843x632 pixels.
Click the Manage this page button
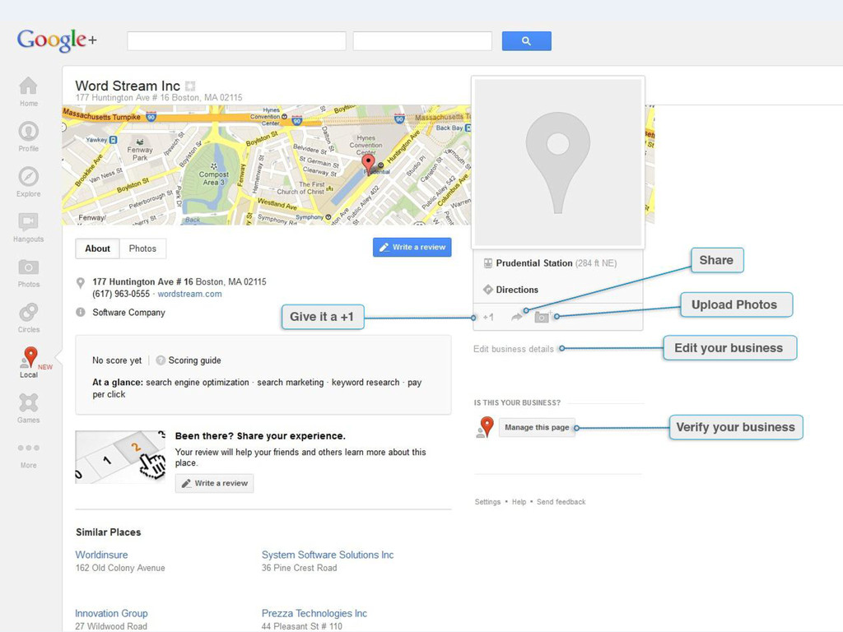pos(537,427)
